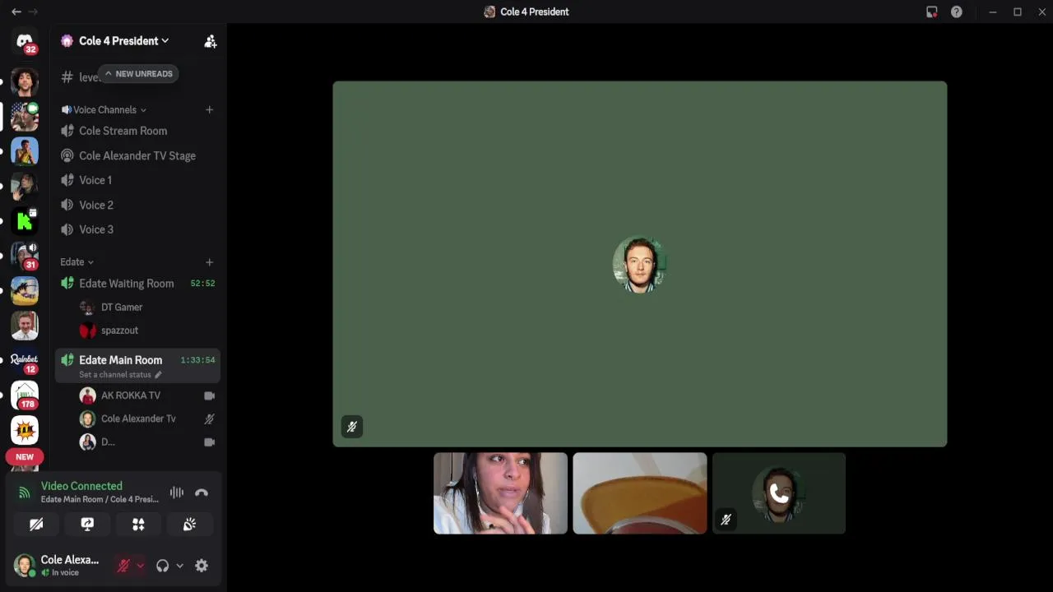Open Cole Alexander TV Stage channel
The height and width of the screenshot is (592, 1053).
point(137,155)
